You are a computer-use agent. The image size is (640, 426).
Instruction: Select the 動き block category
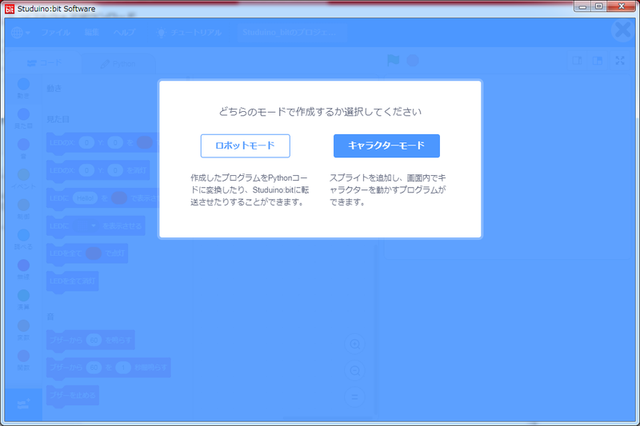23,89
